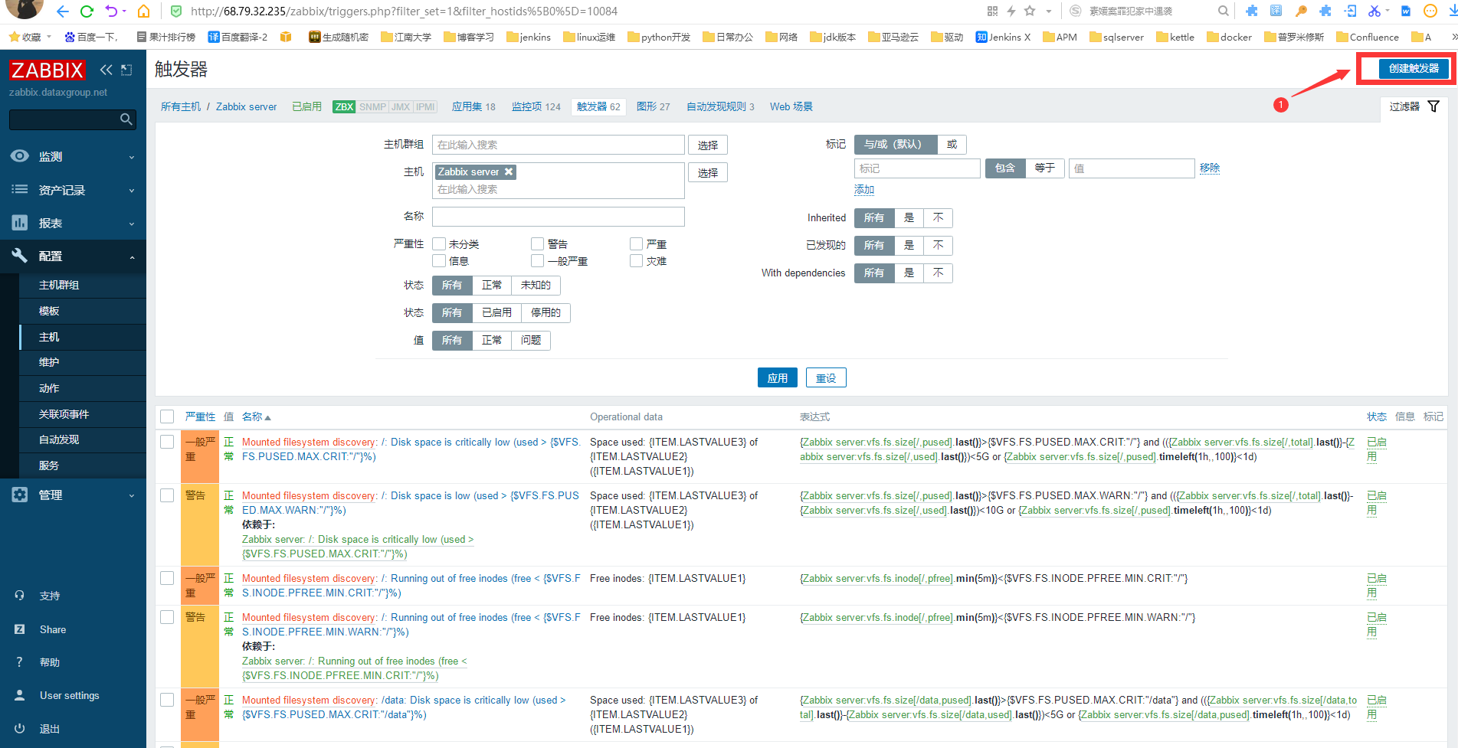Expand the 监测 sidebar menu

tap(73, 156)
